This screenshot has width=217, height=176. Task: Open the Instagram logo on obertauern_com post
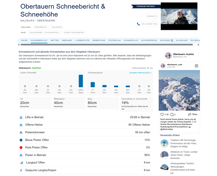(x=196, y=66)
